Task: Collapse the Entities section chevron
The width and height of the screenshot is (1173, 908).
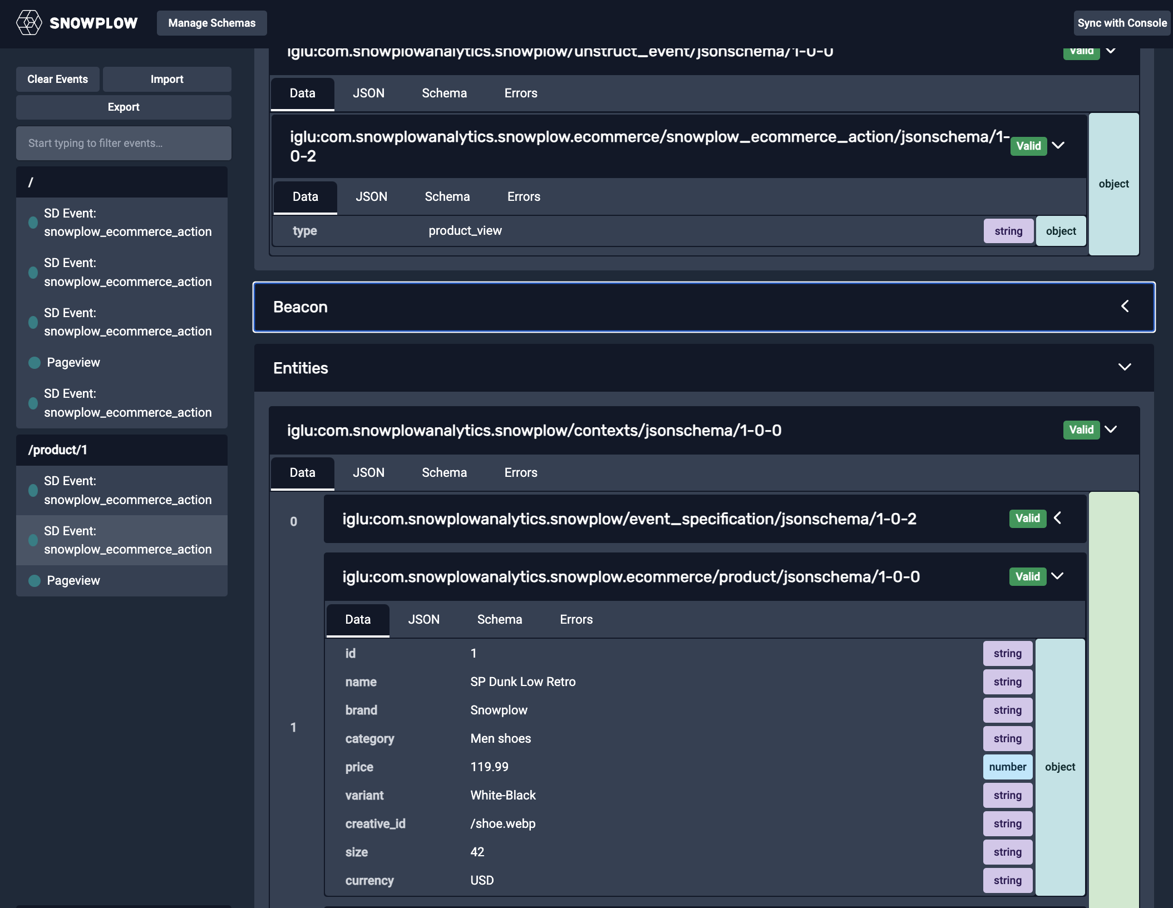Action: tap(1125, 367)
